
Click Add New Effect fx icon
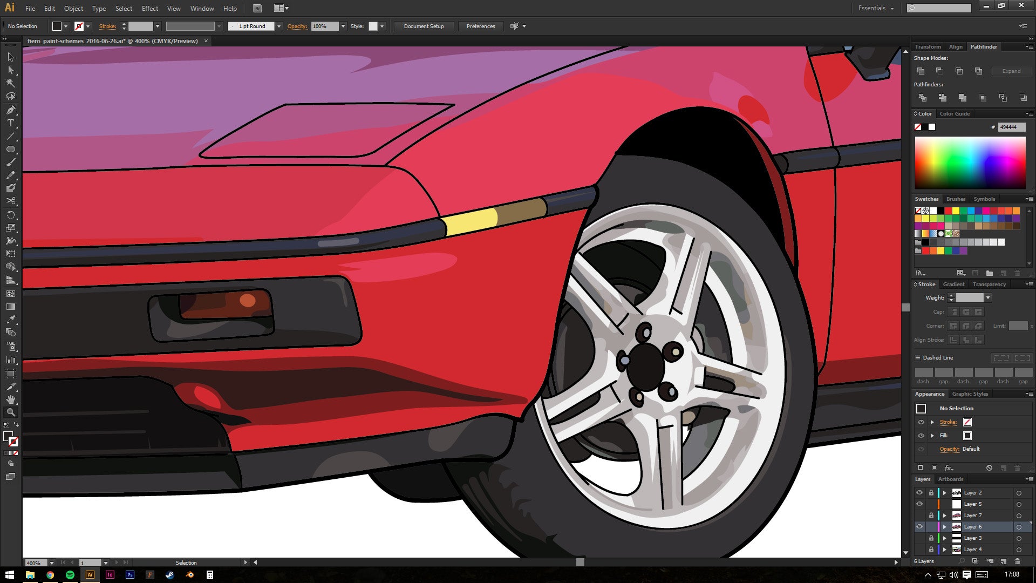[x=949, y=468]
